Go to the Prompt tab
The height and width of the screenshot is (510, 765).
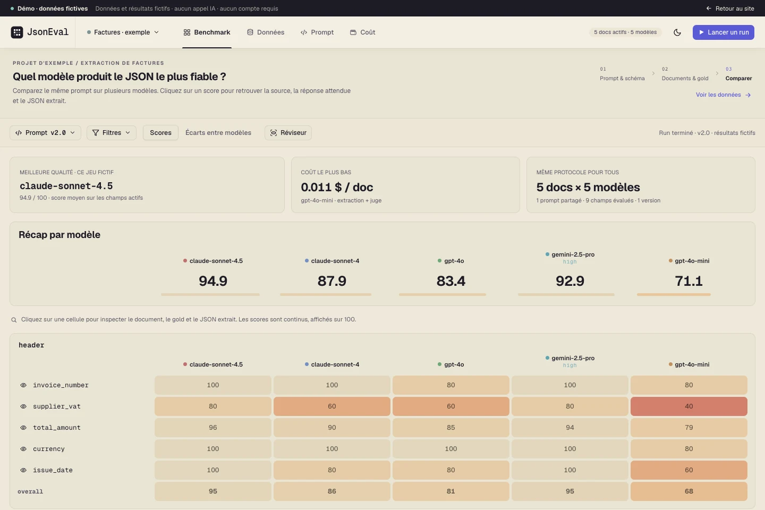(x=317, y=32)
